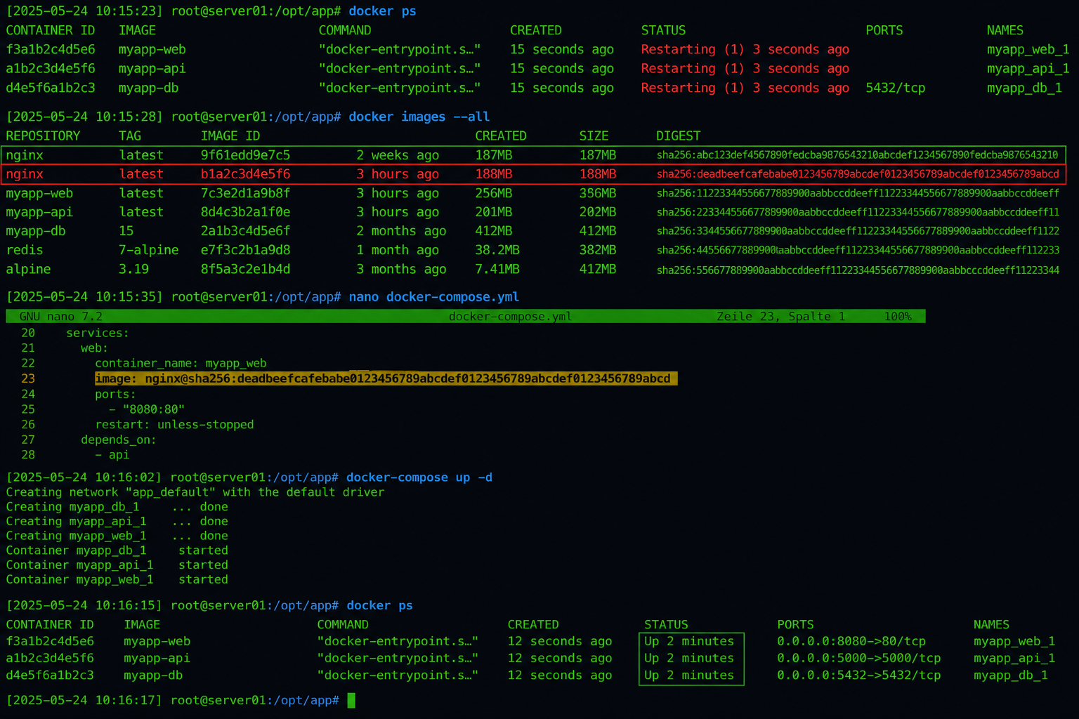Click the docker ps command at 10:16:15
The image size is (1079, 719).
[x=380, y=605]
